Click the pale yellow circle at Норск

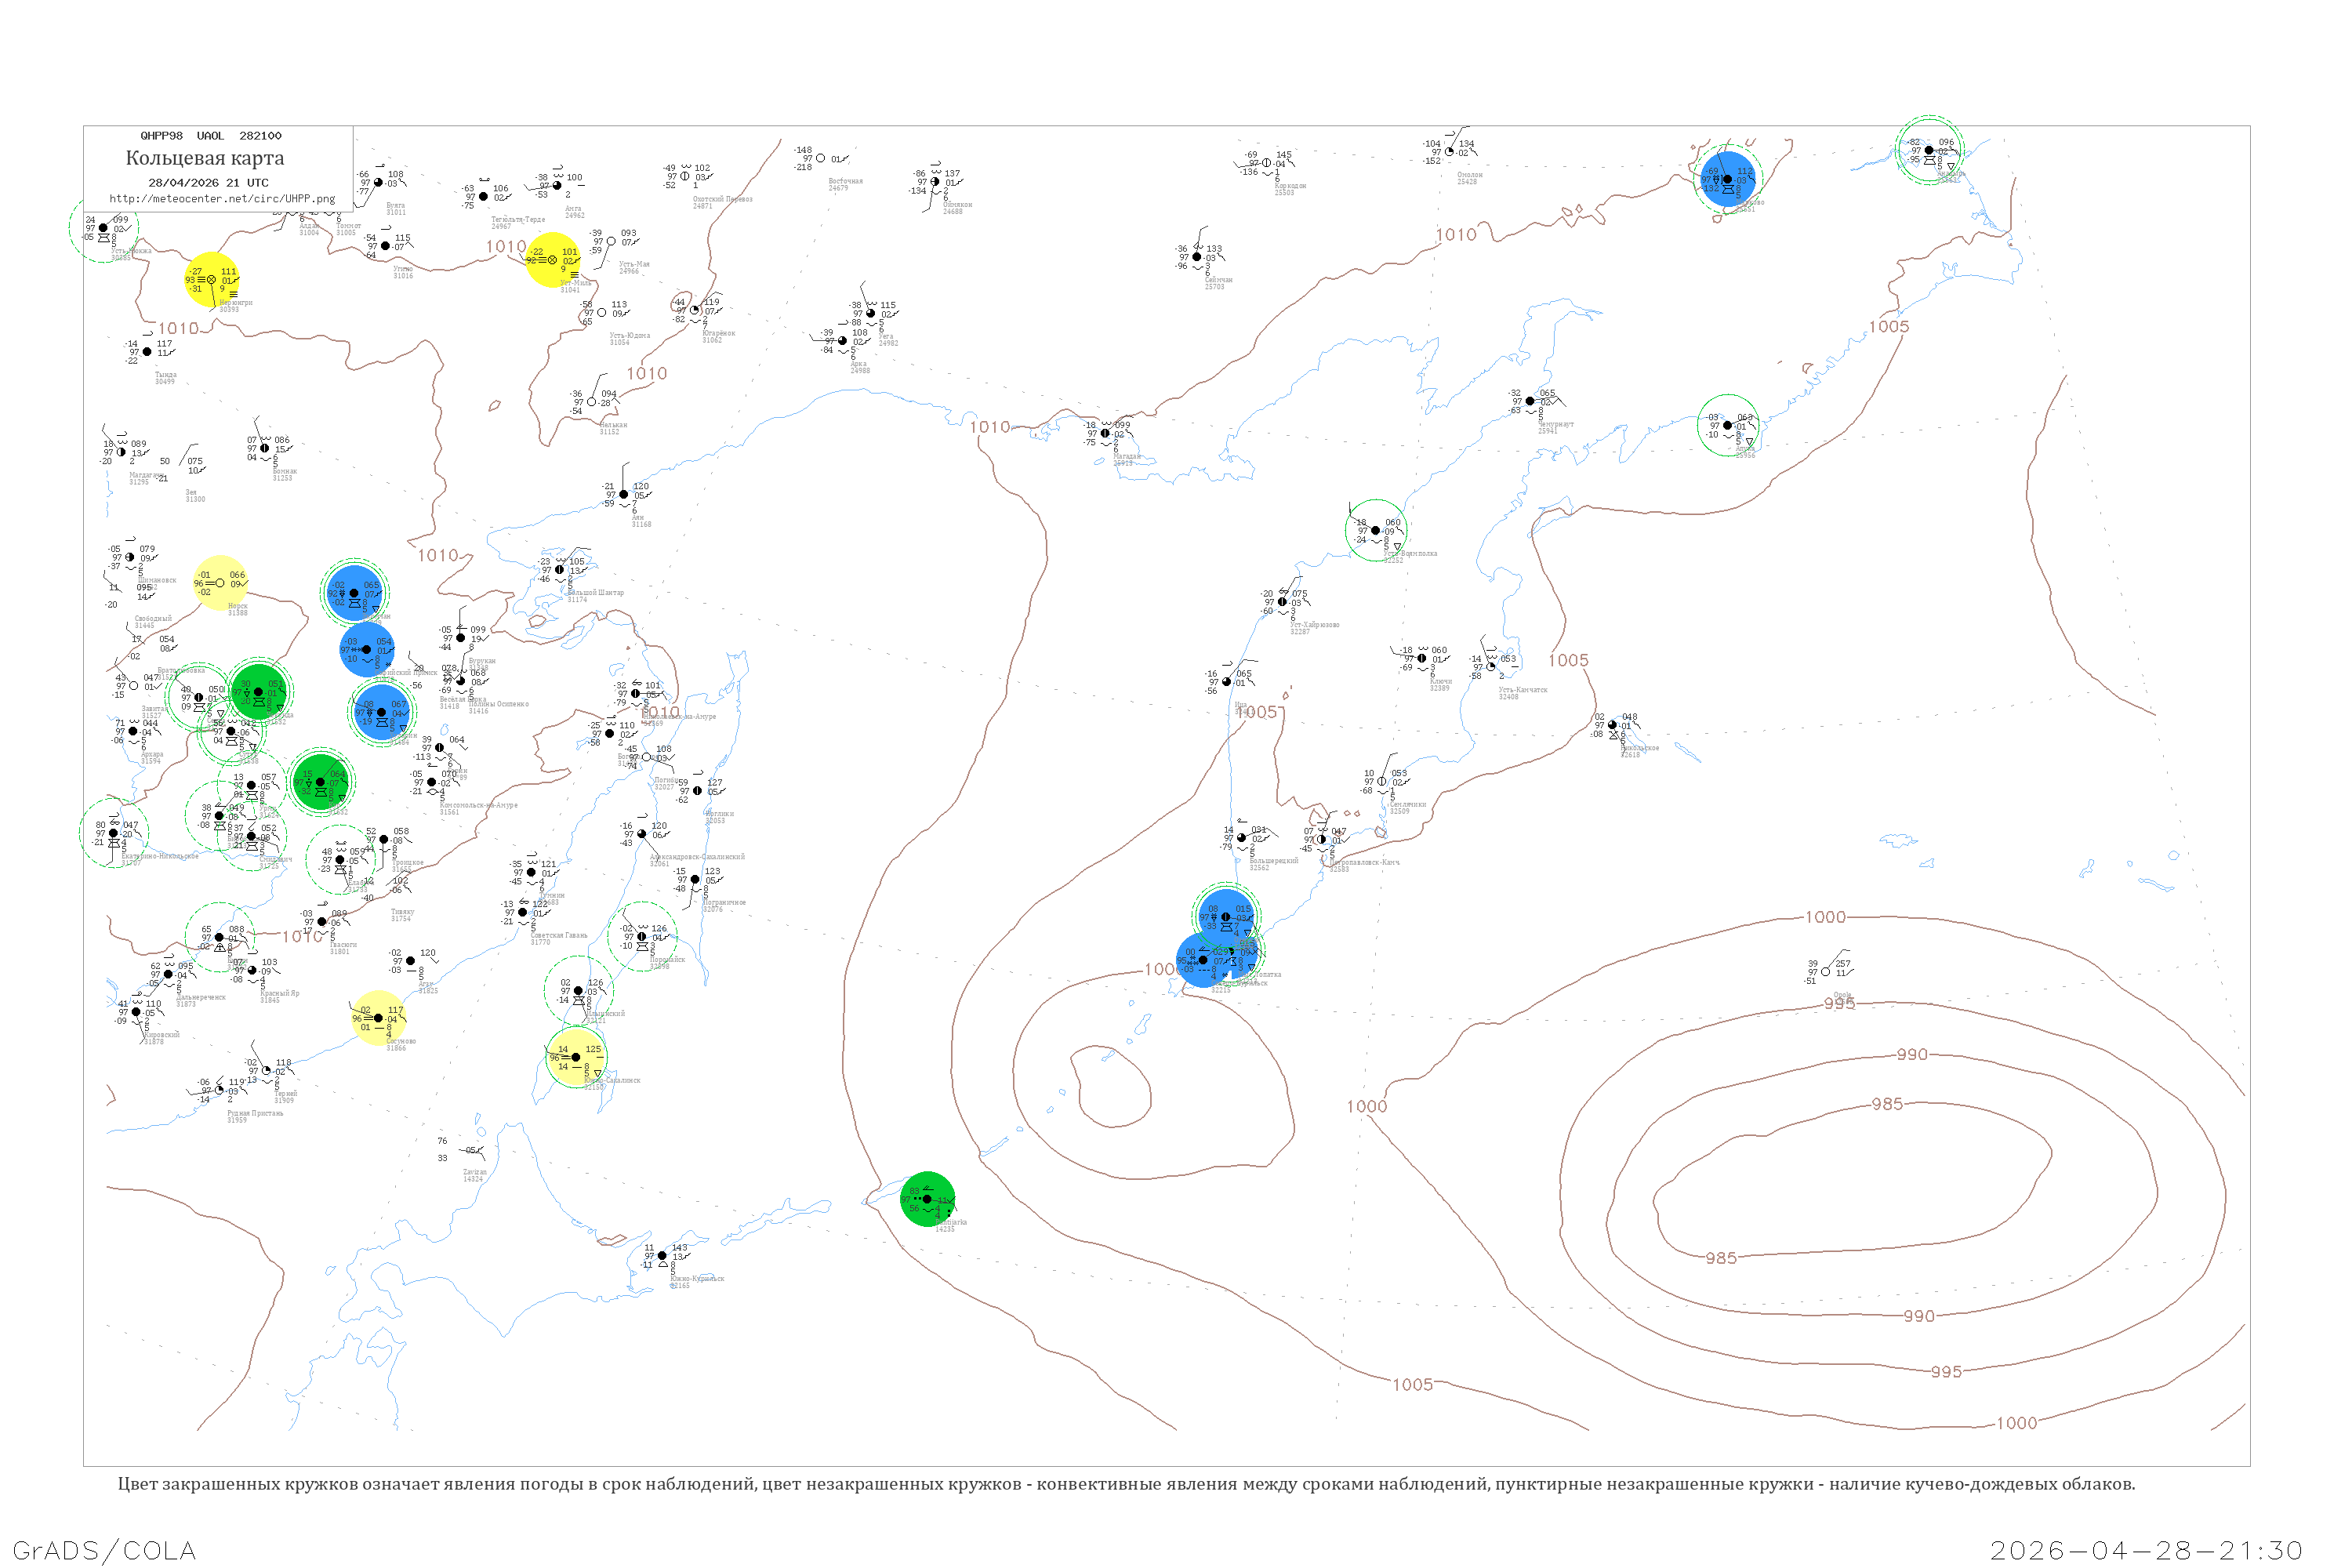tap(220, 583)
